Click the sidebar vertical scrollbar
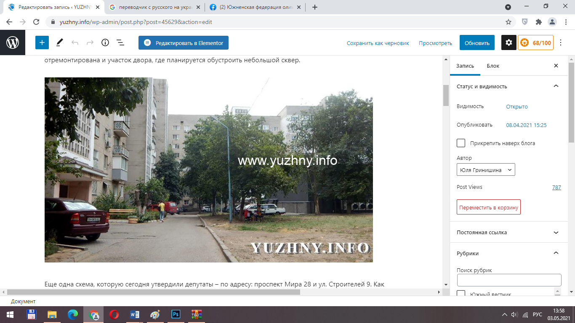 click(x=571, y=102)
